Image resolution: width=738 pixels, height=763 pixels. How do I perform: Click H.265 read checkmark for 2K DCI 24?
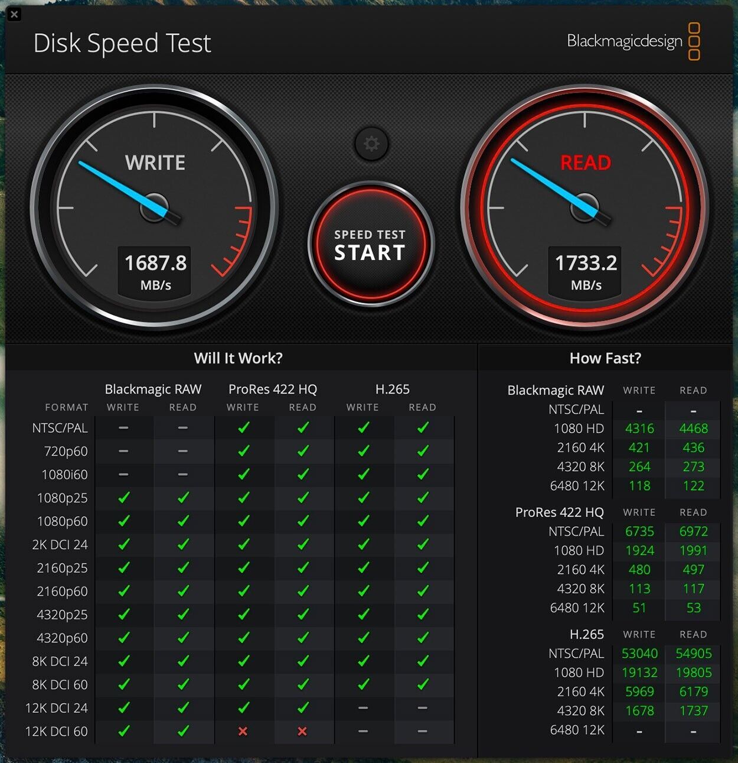coord(423,544)
